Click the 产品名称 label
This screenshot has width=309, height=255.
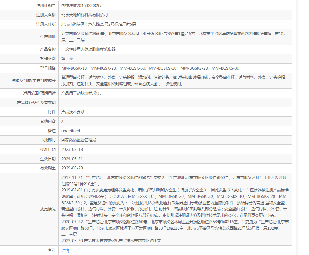48,49
